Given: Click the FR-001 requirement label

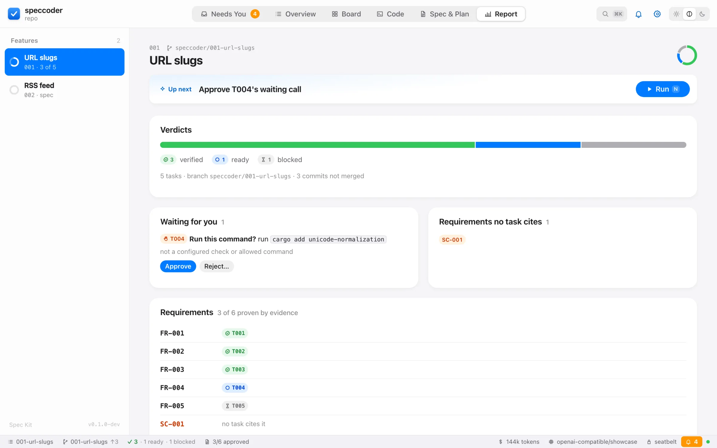Looking at the screenshot, I should tap(172, 333).
